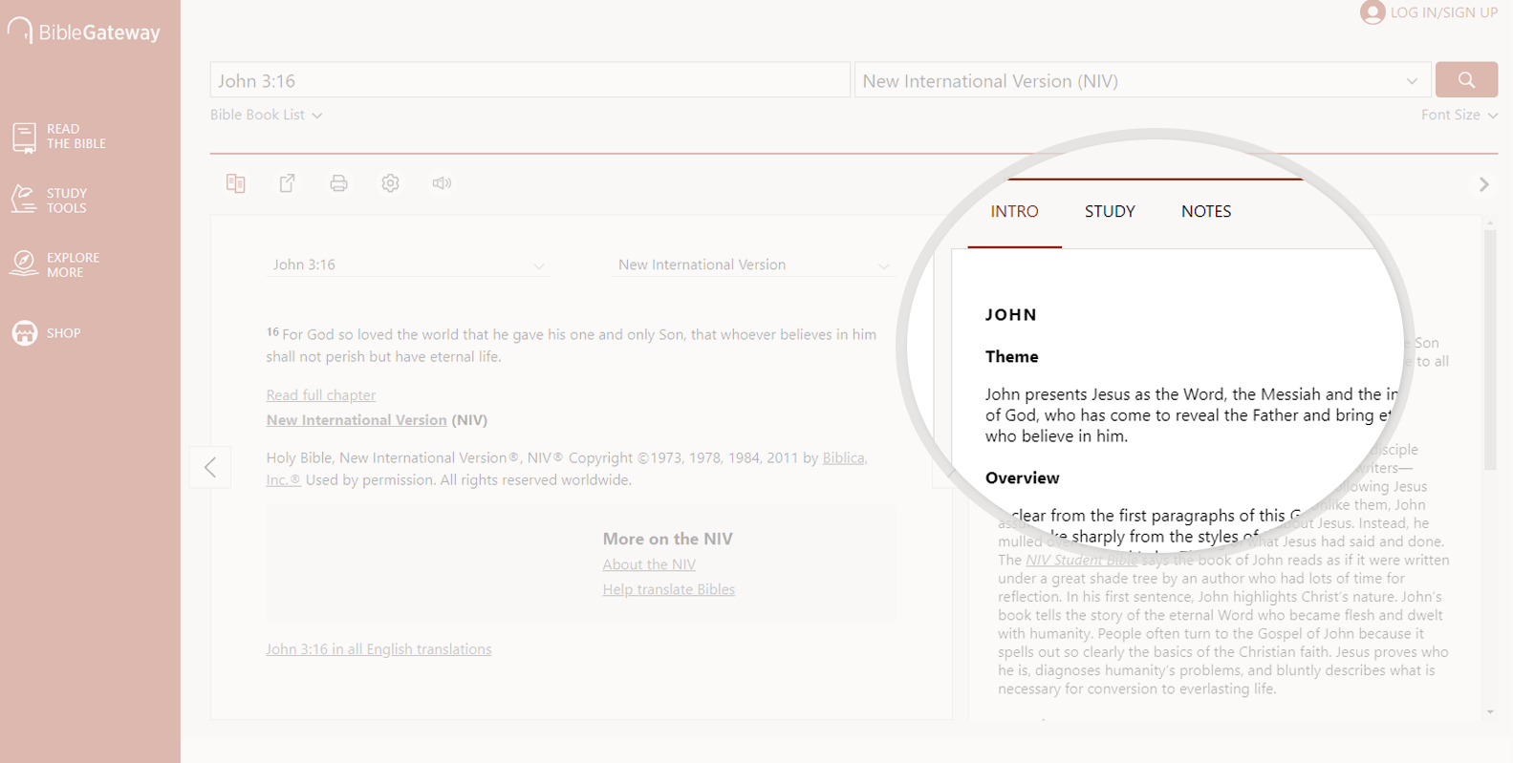The width and height of the screenshot is (1513, 763).
Task: Open Study Tools sidebar icon
Action: (24, 200)
